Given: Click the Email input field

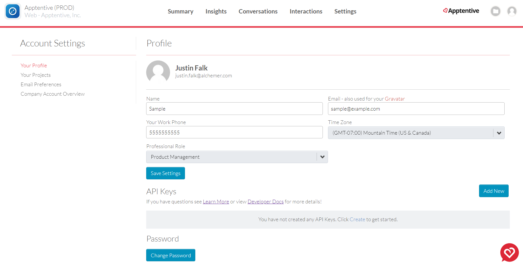Looking at the screenshot, I should [x=416, y=109].
